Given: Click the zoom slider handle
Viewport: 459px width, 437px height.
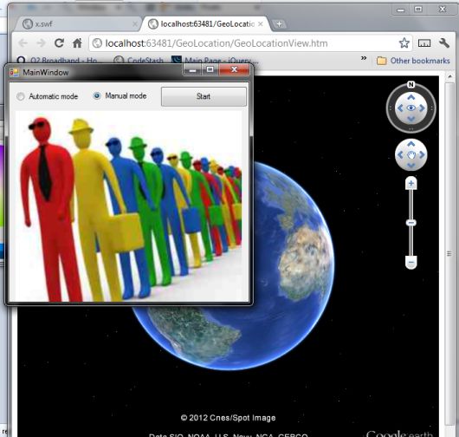Looking at the screenshot, I should [x=411, y=223].
